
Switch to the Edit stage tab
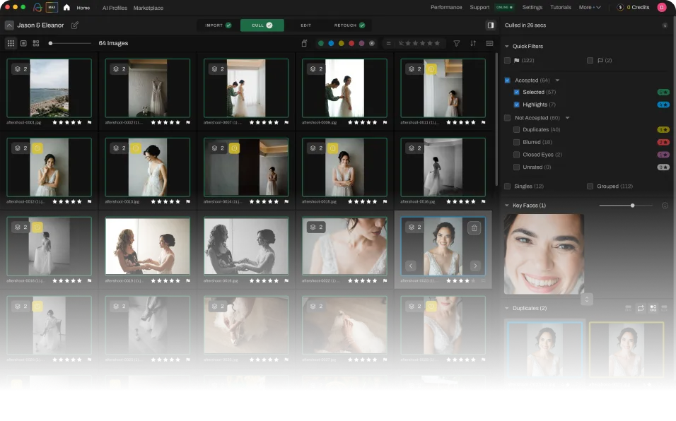pyautogui.click(x=305, y=25)
